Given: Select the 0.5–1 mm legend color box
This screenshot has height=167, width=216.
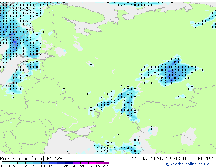Looking at the screenshot, I should (14, 163).
